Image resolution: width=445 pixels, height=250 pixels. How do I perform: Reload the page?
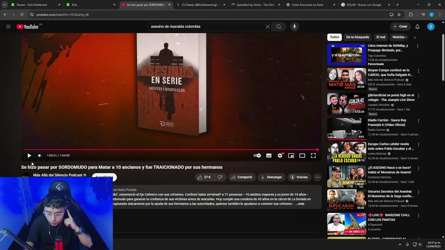[22, 15]
